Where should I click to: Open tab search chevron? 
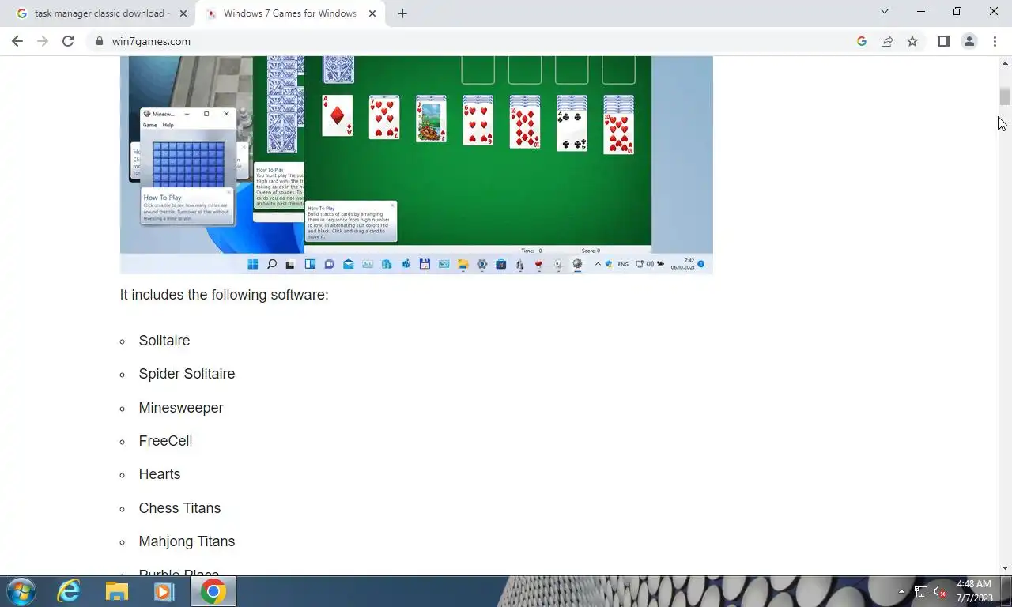click(x=885, y=11)
